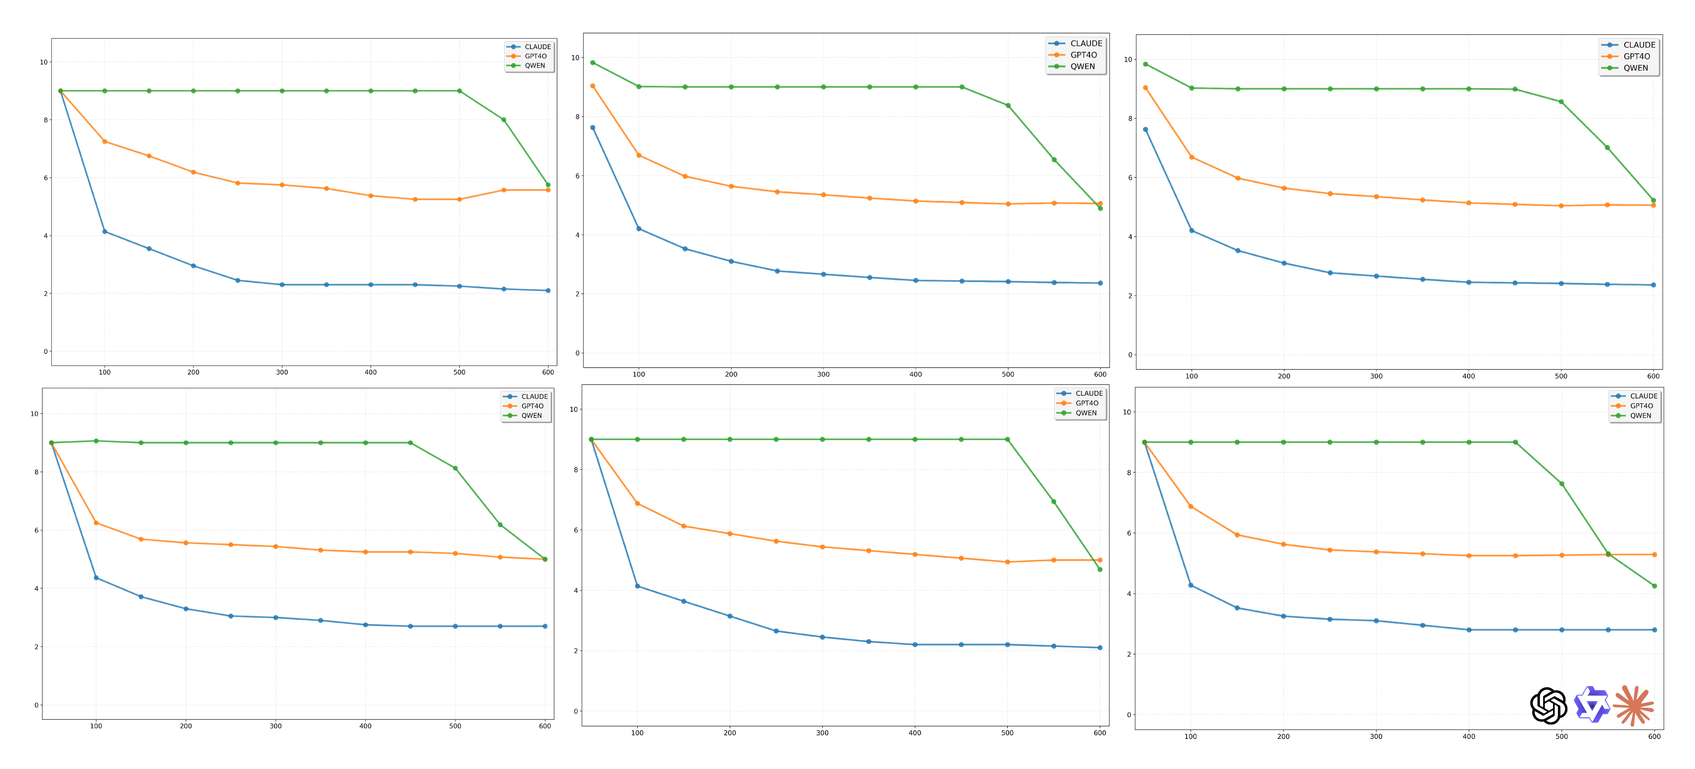Click blue CLAUDE point at 100, top-left chart

pyautogui.click(x=105, y=232)
